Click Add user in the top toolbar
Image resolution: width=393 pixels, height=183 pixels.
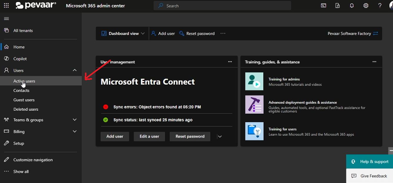pos(163,33)
